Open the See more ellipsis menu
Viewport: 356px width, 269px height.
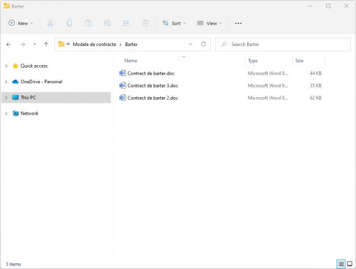238,23
